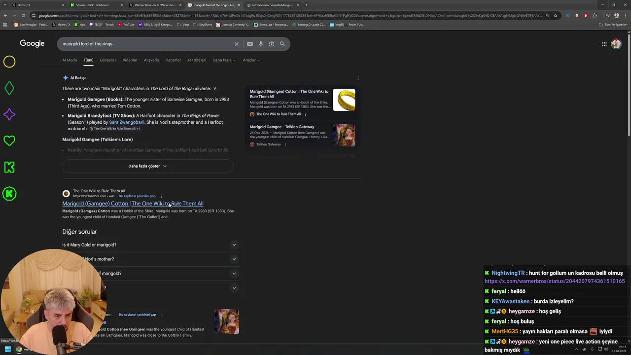Viewport: 631px width, 355px height.
Task: Select the 'Videolar' tab
Action: click(x=130, y=60)
